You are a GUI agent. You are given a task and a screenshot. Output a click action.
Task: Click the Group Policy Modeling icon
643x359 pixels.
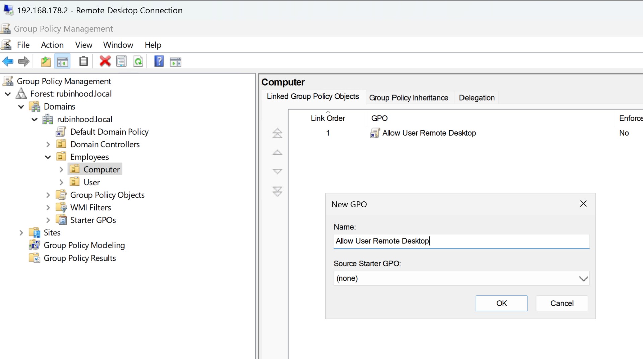click(34, 245)
